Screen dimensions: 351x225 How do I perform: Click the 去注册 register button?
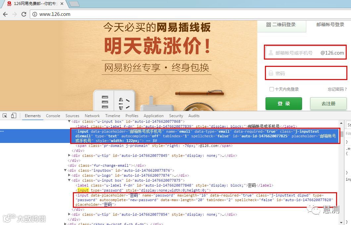click(x=328, y=104)
